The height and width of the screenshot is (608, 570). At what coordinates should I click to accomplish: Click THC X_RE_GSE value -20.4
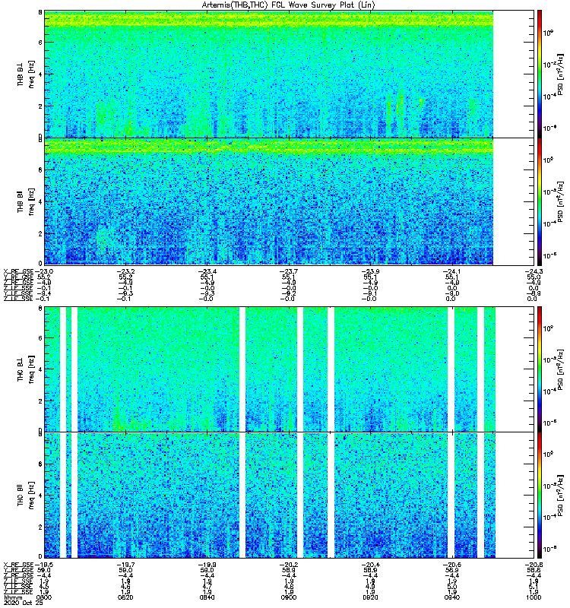pyautogui.click(x=370, y=565)
